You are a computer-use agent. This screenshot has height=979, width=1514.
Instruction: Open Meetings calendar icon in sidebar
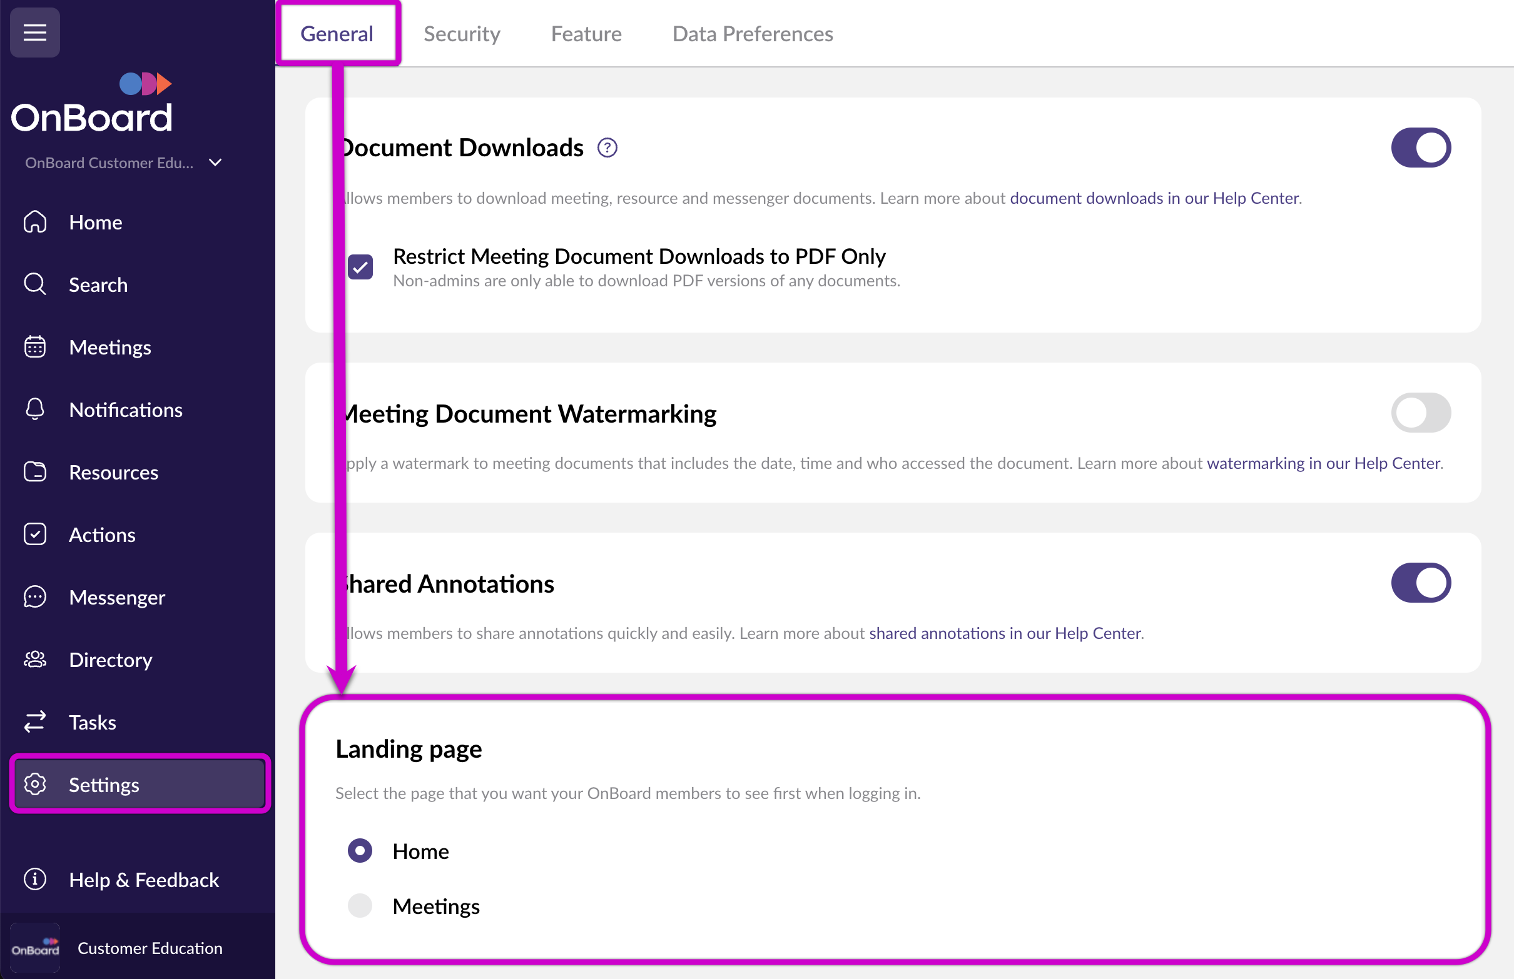pos(35,347)
